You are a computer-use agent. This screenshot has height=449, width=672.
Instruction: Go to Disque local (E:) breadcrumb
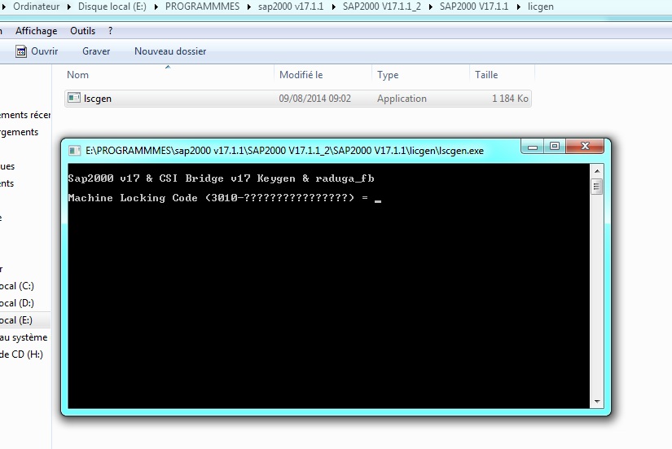pyautogui.click(x=112, y=7)
